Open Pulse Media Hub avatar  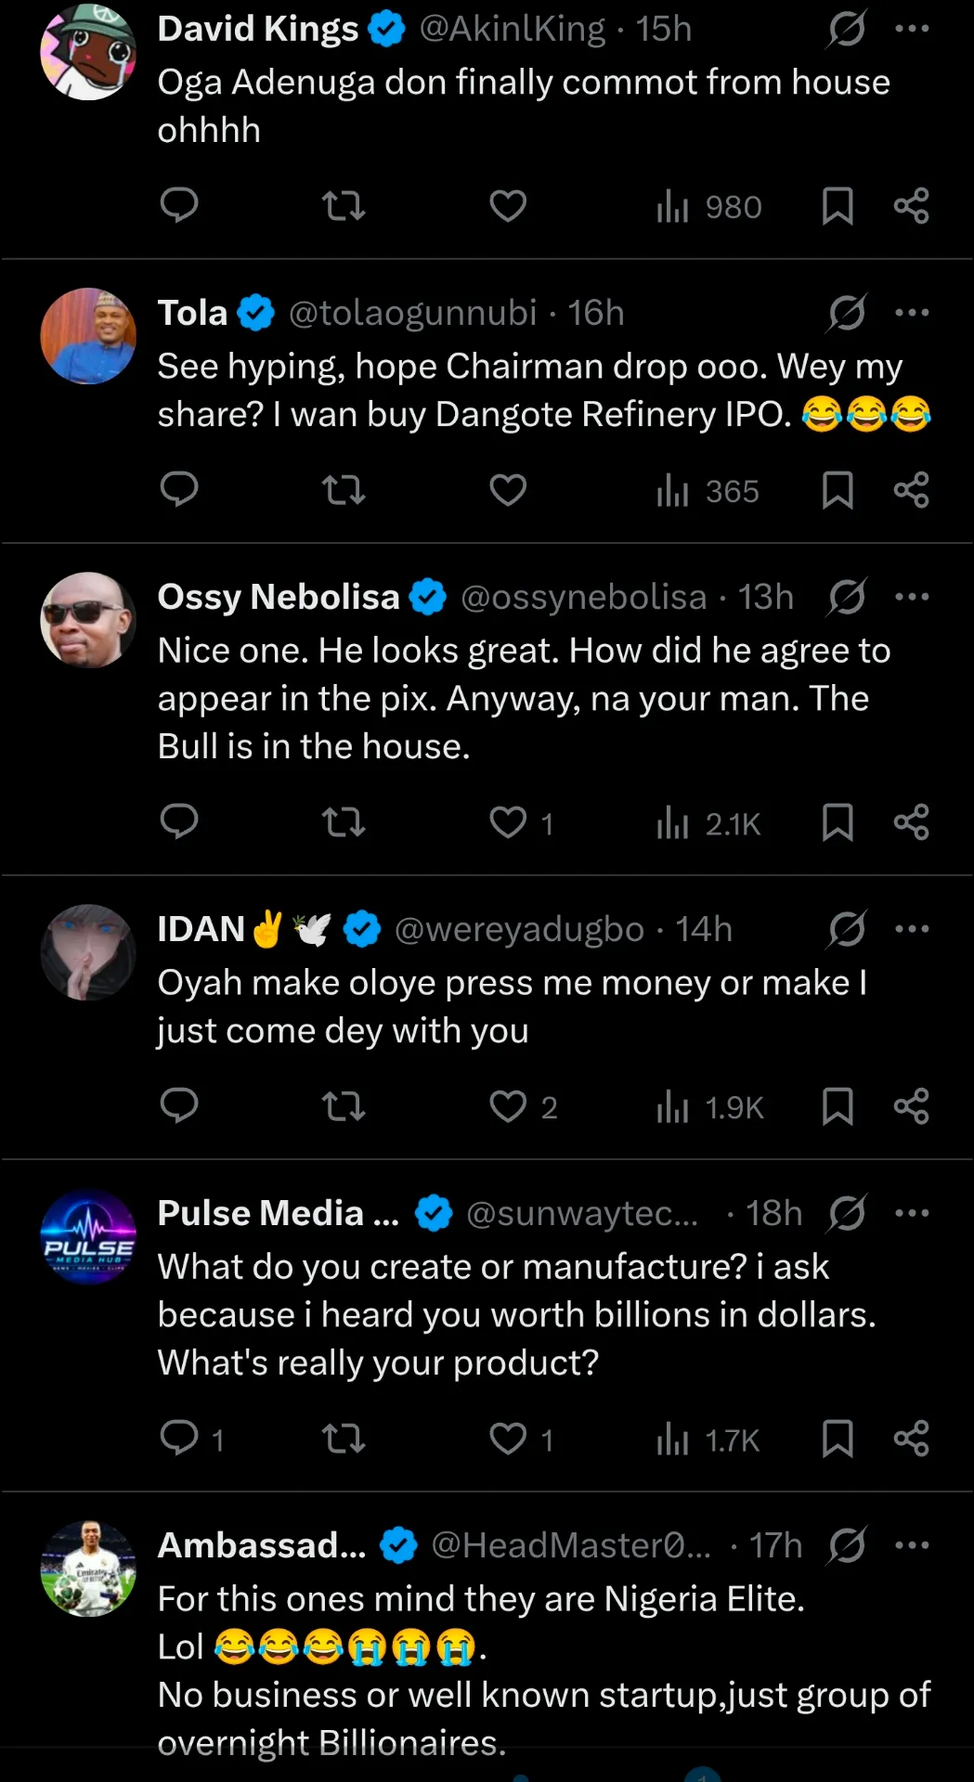tap(88, 1236)
